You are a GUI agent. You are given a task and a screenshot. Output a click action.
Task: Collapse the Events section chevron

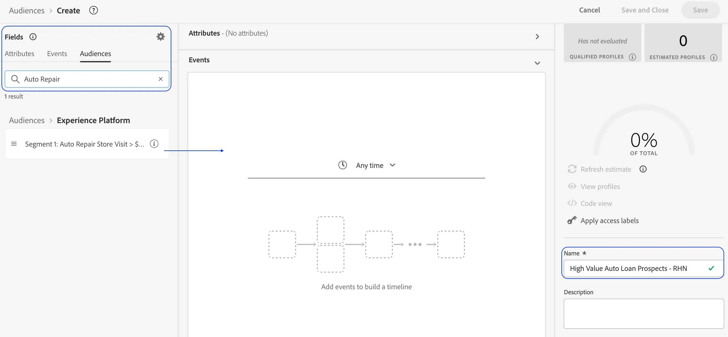(x=537, y=63)
